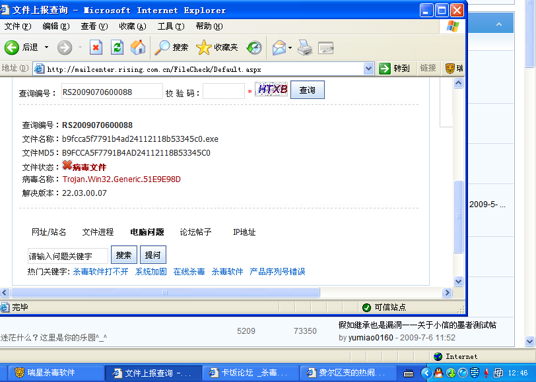Click the 链接 links bar label

428,69
